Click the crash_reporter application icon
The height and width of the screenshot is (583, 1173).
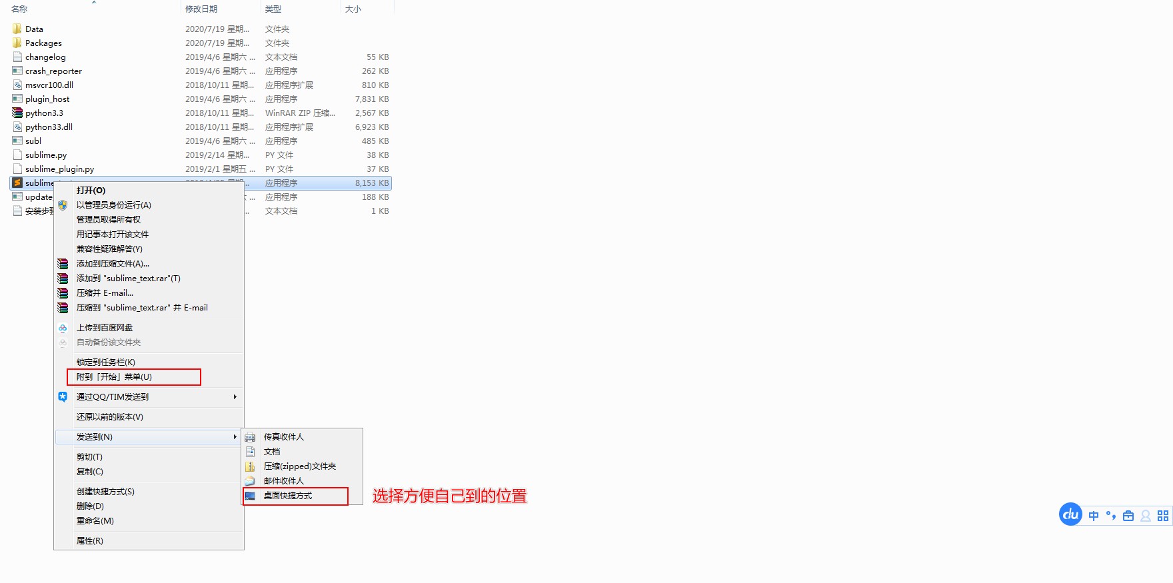point(17,71)
